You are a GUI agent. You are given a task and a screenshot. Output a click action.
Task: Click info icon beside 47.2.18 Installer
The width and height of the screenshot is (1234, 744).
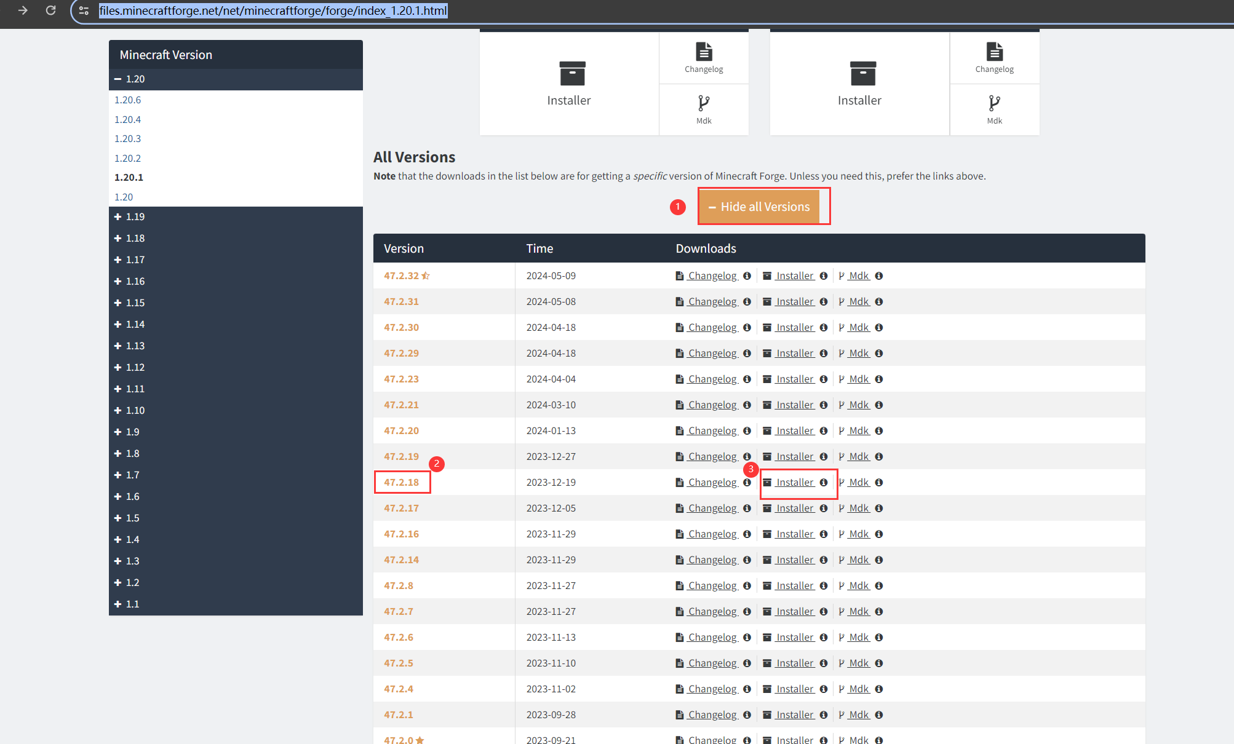[x=824, y=483]
